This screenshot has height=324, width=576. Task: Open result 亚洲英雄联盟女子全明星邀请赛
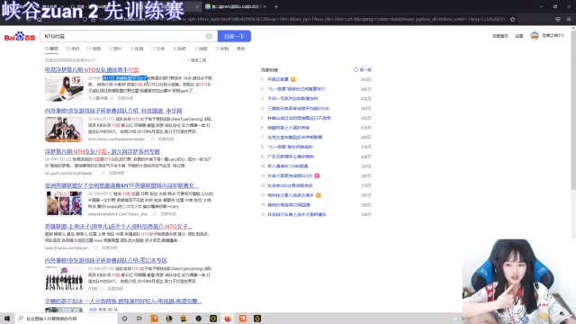(x=121, y=186)
